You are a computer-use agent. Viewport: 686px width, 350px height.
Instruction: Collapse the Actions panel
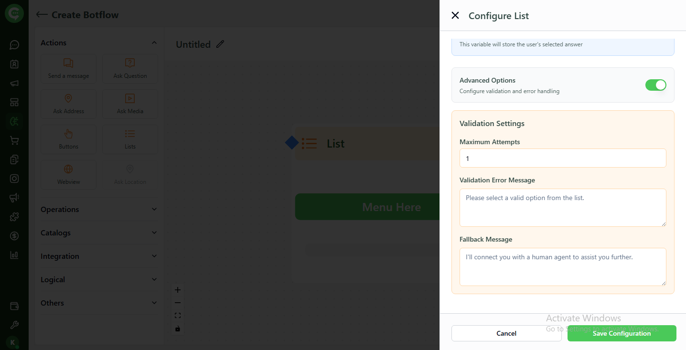pyautogui.click(x=154, y=42)
